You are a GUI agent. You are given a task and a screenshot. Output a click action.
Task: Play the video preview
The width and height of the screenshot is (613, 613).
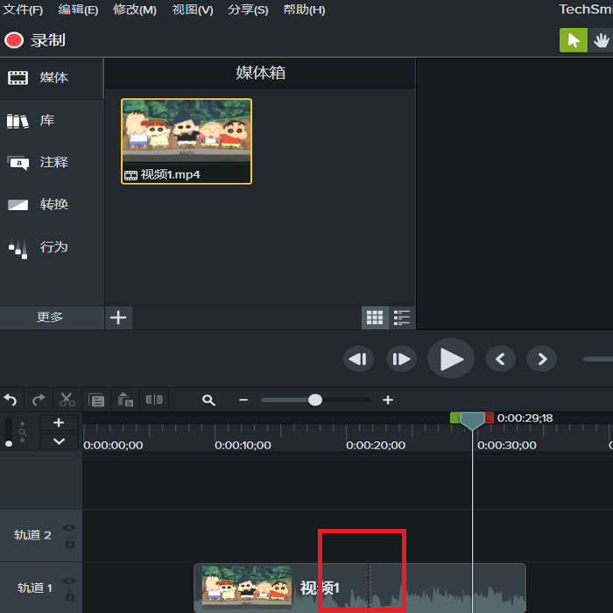point(451,358)
